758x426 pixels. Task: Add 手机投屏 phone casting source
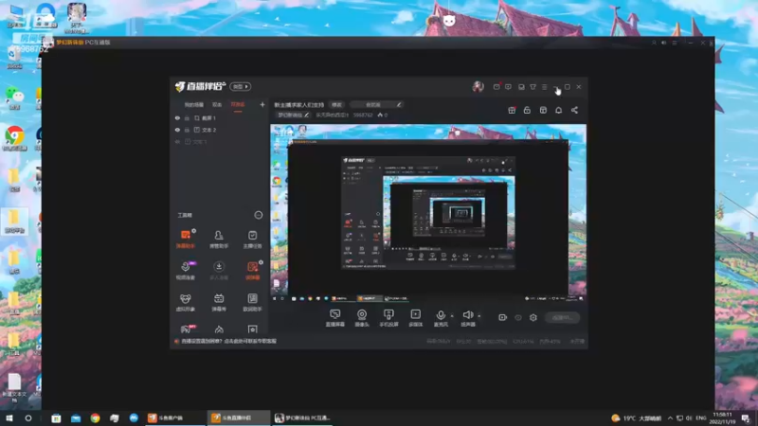(x=388, y=318)
